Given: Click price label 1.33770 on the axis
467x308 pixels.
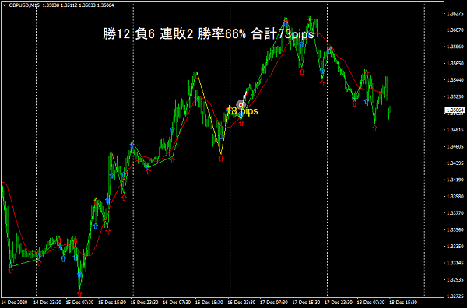Looking at the screenshot, I should pos(455,213).
